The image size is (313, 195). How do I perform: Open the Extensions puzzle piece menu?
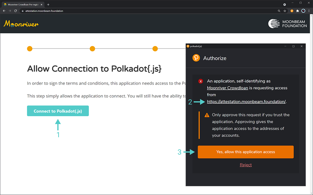298,11
